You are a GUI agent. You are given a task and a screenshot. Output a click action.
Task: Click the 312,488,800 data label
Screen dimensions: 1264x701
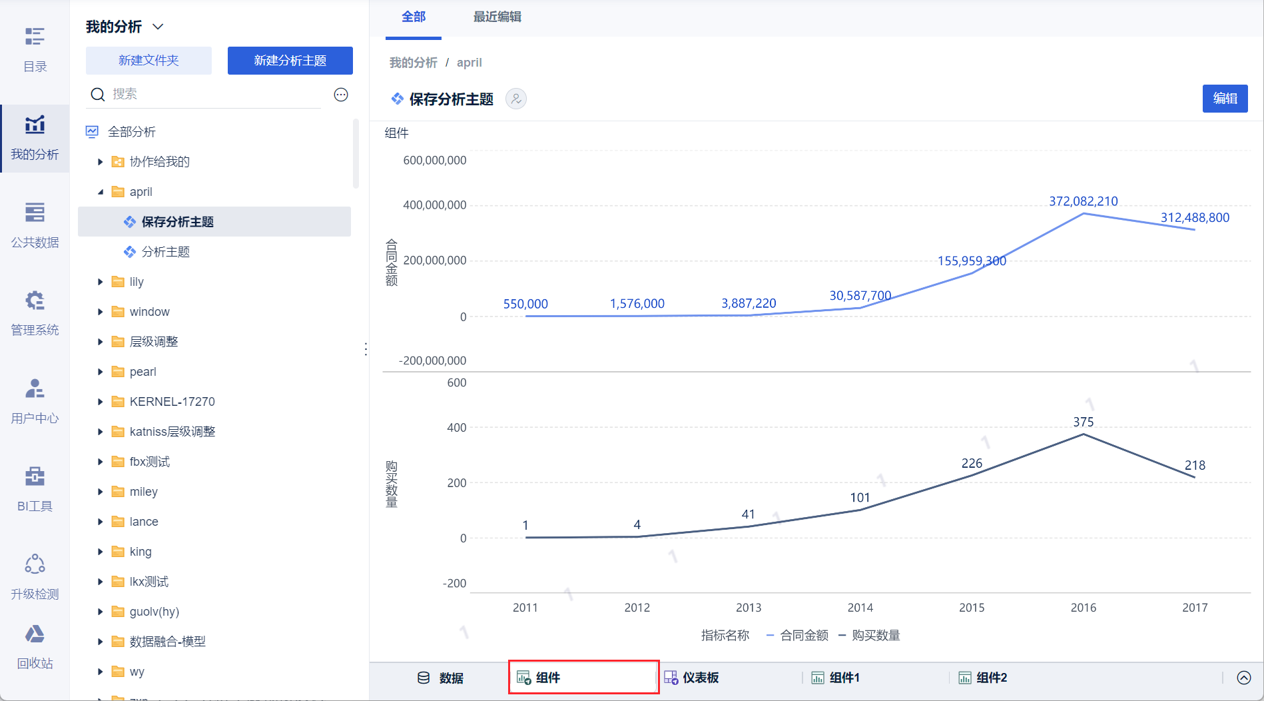click(x=1195, y=218)
